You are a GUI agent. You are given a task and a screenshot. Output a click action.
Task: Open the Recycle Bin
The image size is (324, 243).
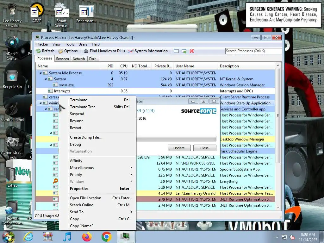point(12,79)
